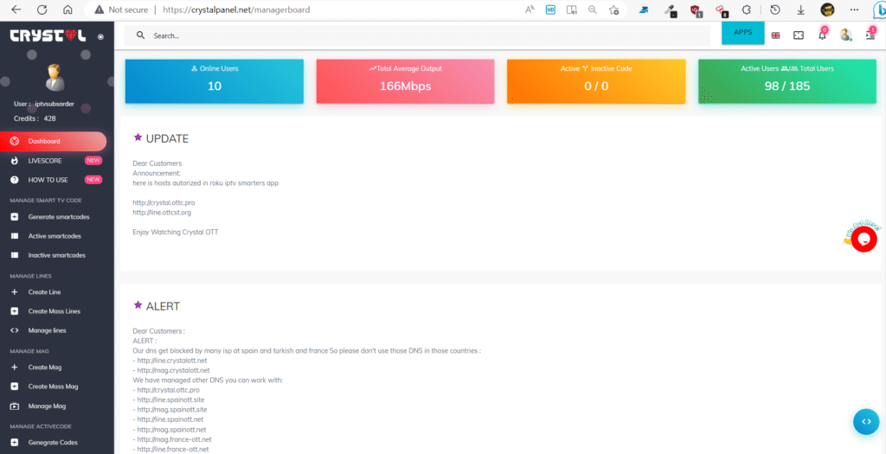This screenshot has height=454, width=886.
Task: Click http://mag.france-ott.net text
Action: 175,439
